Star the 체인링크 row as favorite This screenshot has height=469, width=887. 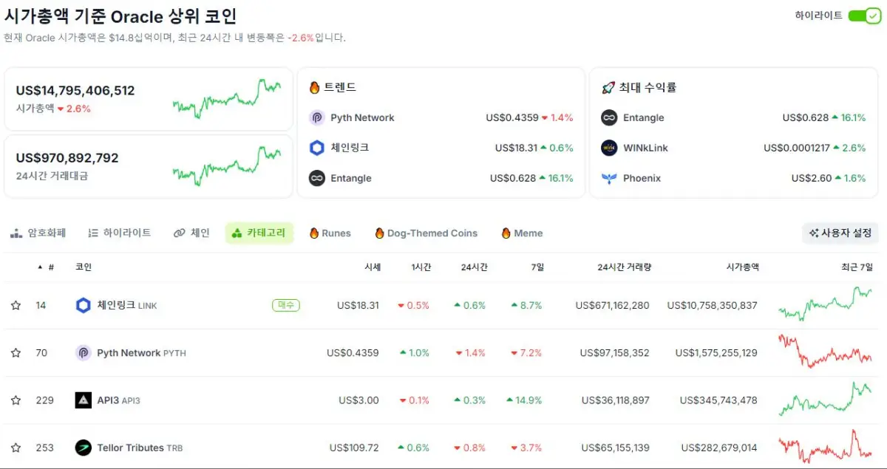[16, 305]
